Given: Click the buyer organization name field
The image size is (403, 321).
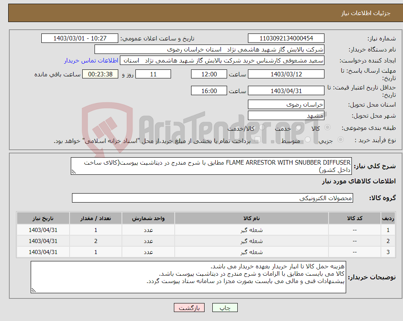Looking at the screenshot, I should (x=209, y=49).
